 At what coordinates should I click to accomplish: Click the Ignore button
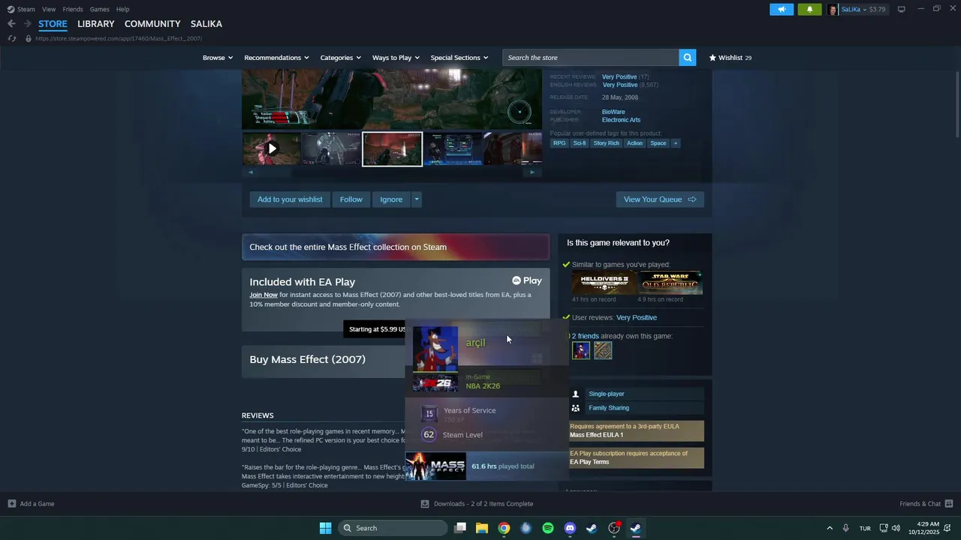pyautogui.click(x=391, y=199)
